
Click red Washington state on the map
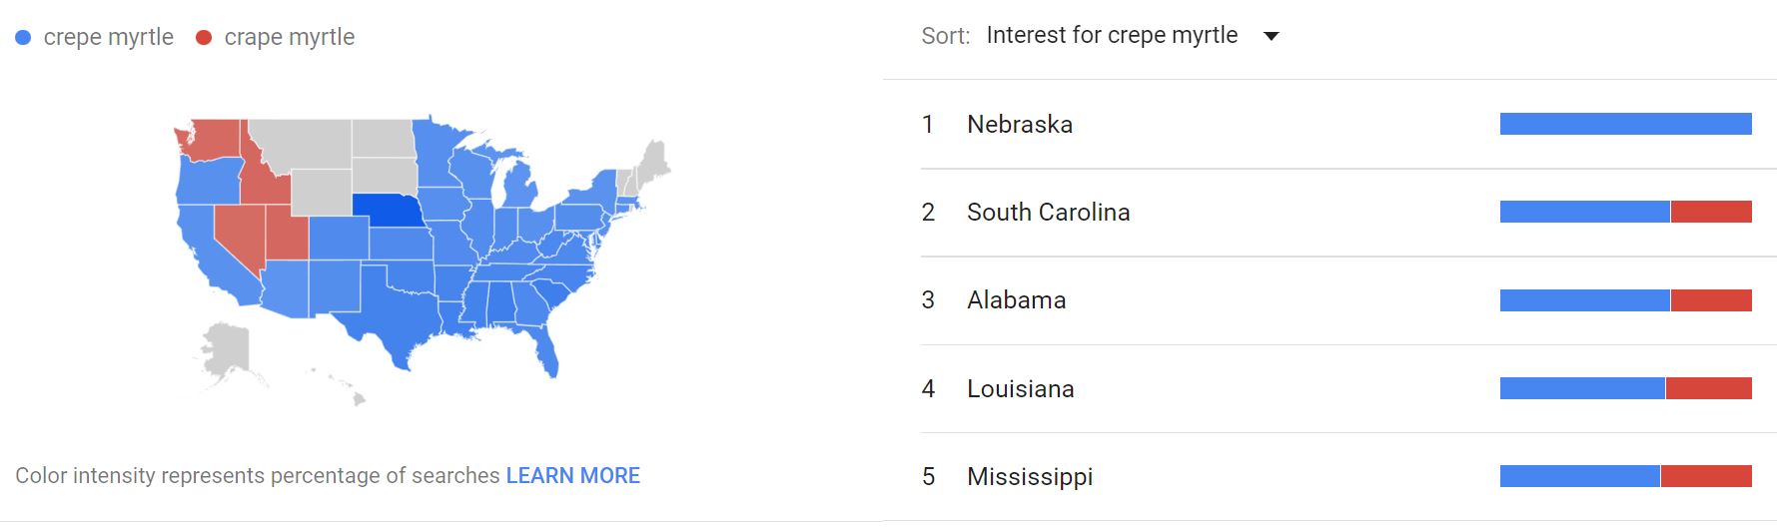(212, 140)
